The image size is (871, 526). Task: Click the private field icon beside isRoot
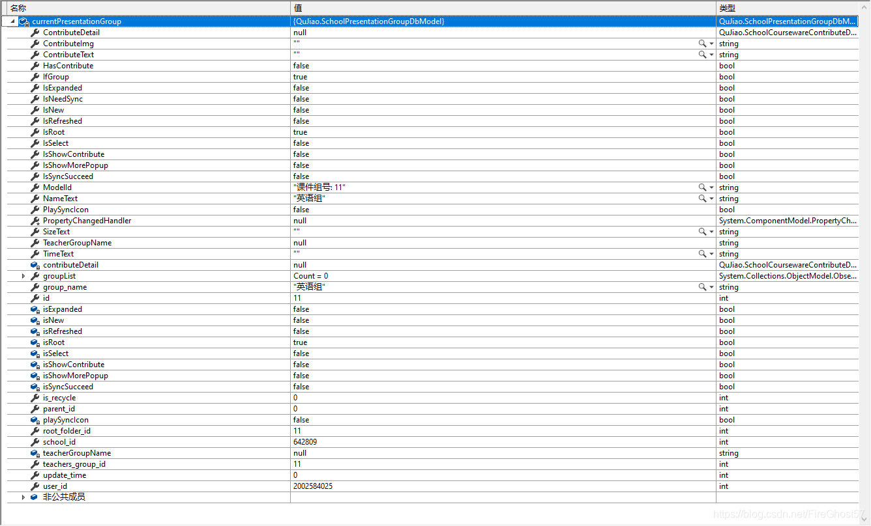(35, 342)
